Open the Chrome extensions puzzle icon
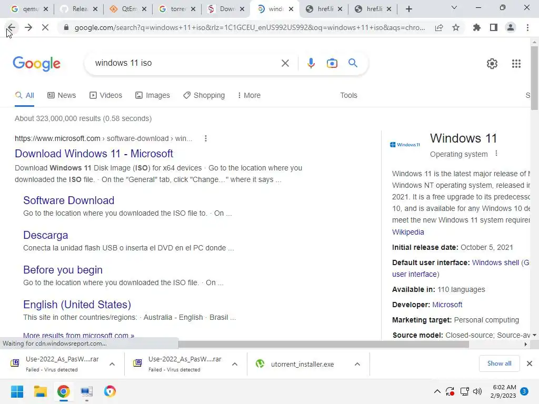The height and width of the screenshot is (404, 539). (x=476, y=27)
